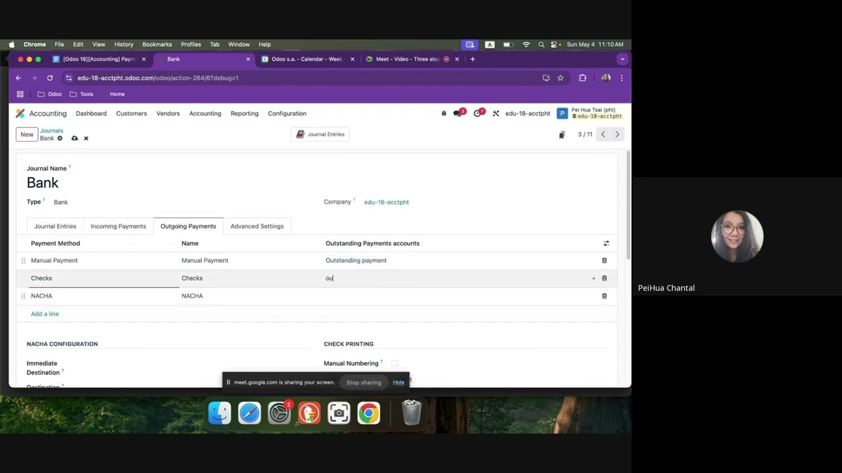Open the edu-18-acctpht company switcher
The height and width of the screenshot is (473, 842).
[x=528, y=114]
